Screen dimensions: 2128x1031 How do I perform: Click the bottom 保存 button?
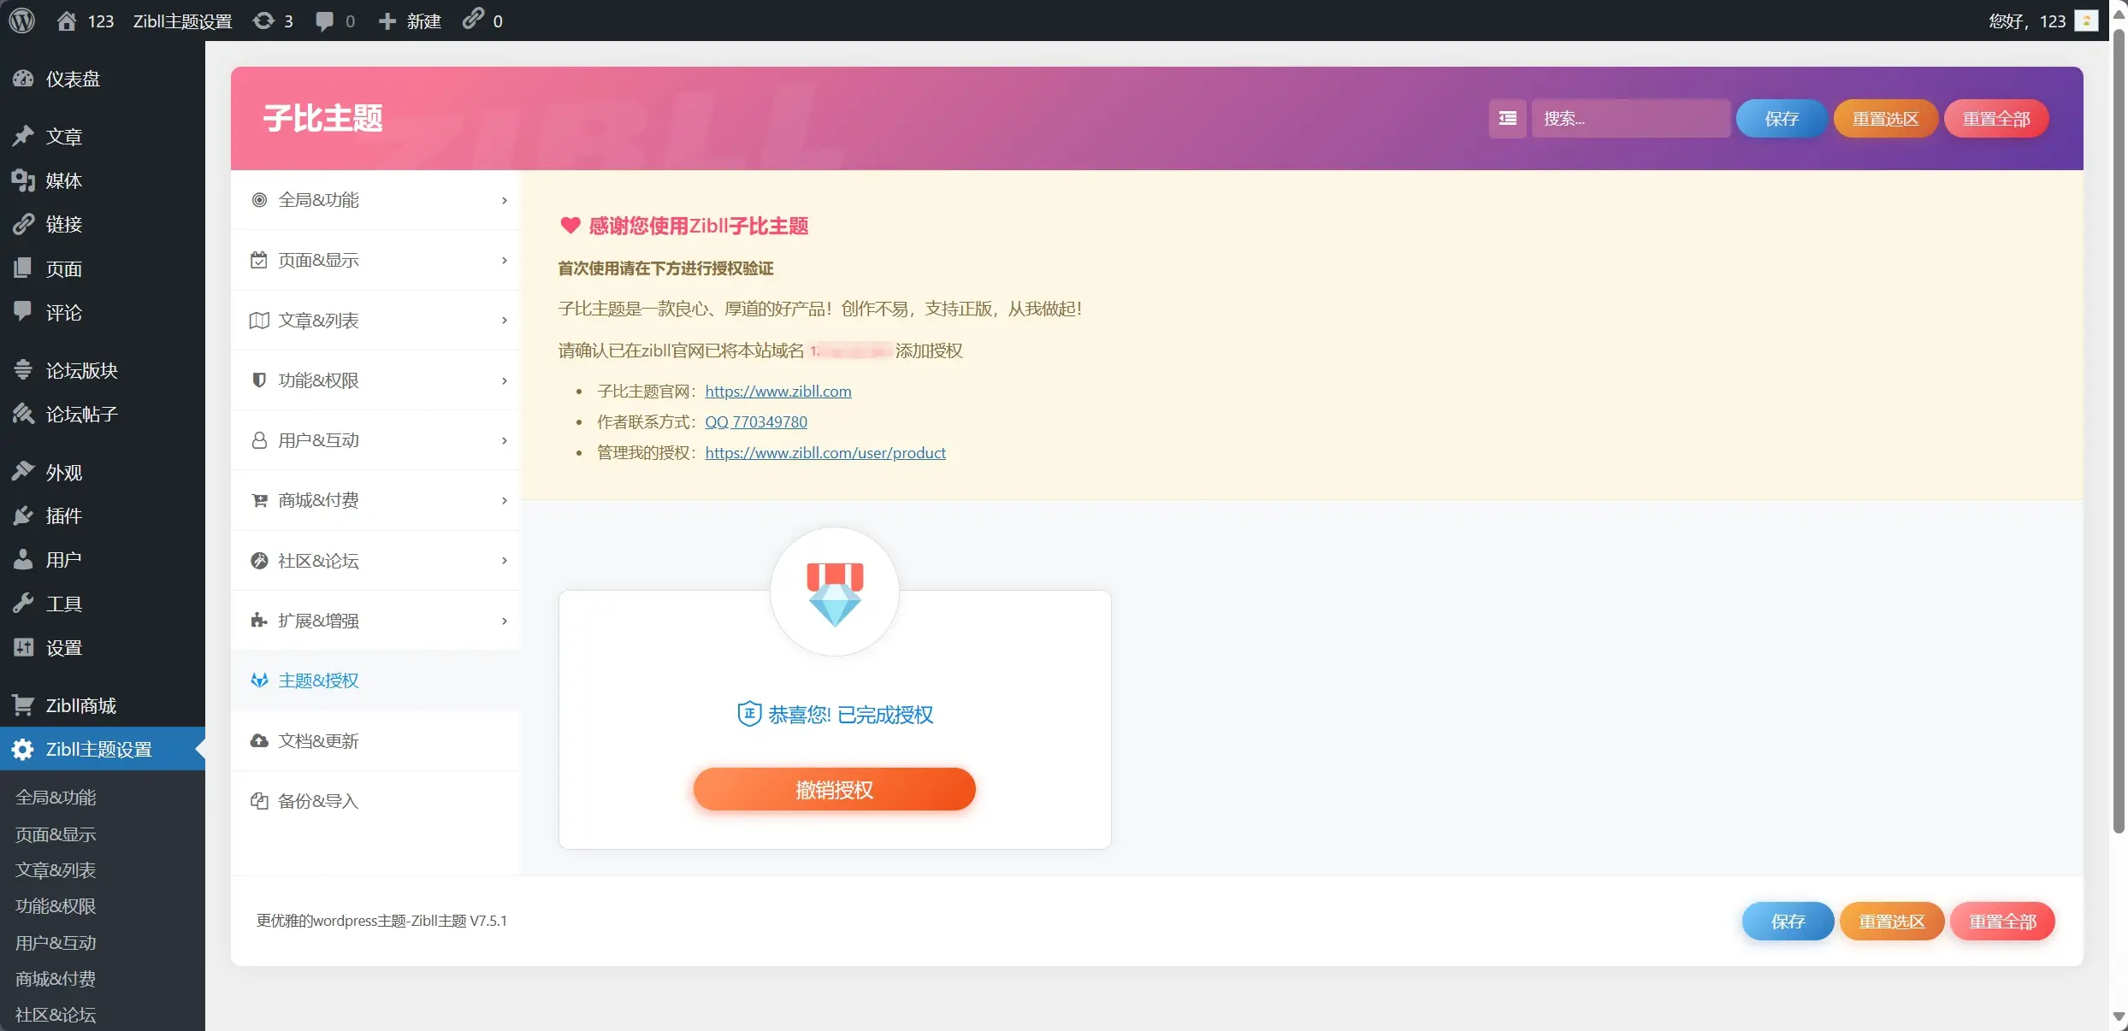pos(1788,921)
